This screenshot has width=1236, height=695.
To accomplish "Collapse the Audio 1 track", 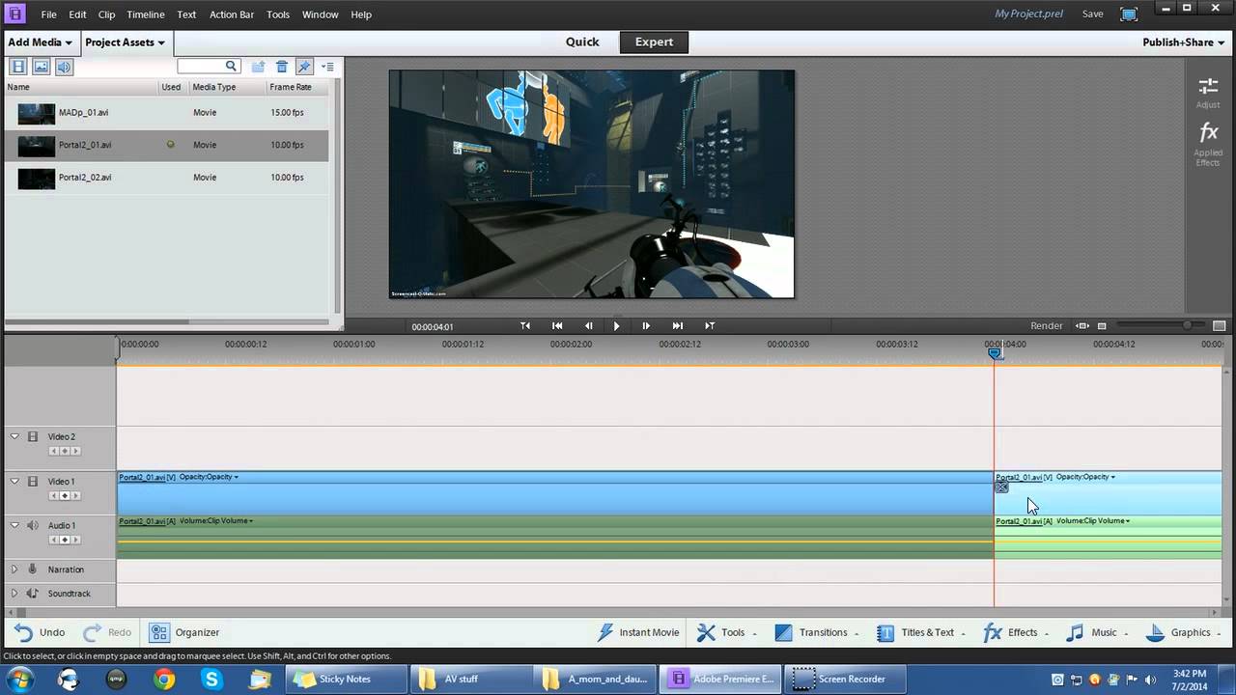I will (14, 525).
